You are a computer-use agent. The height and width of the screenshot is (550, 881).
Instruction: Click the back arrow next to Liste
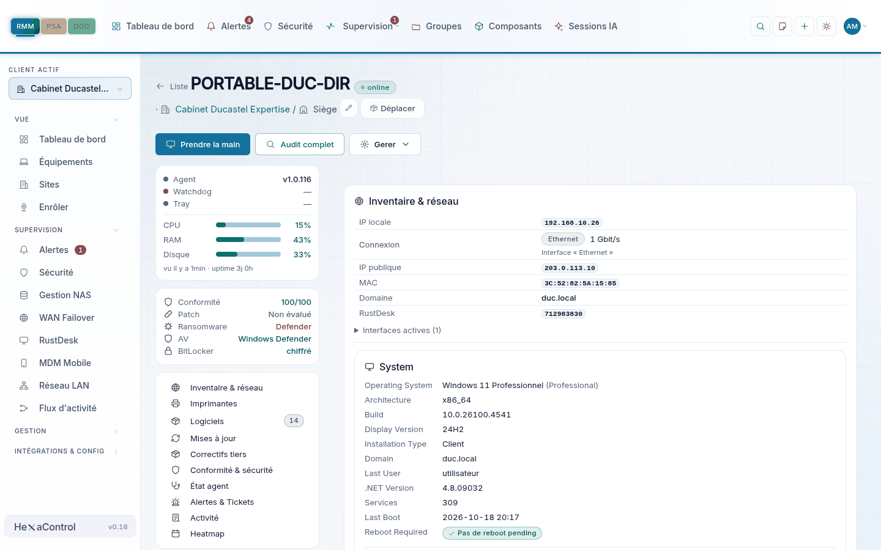coord(160,86)
